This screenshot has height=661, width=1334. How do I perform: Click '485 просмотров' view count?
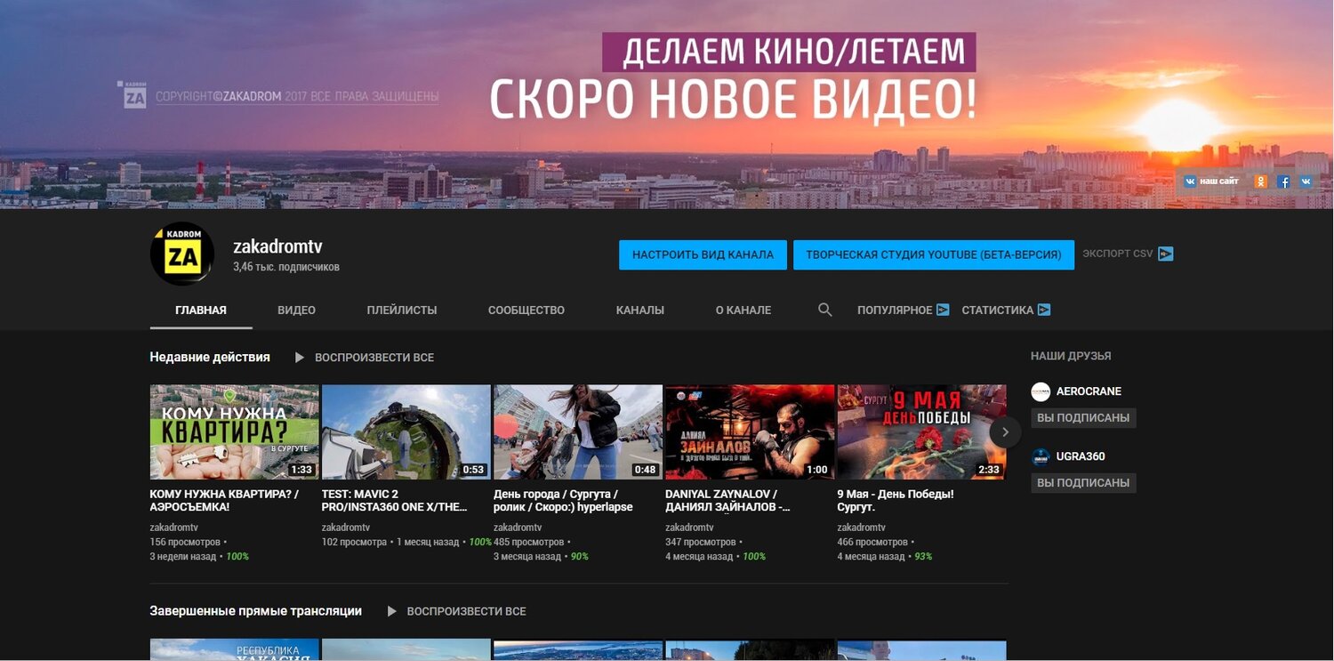(x=529, y=542)
